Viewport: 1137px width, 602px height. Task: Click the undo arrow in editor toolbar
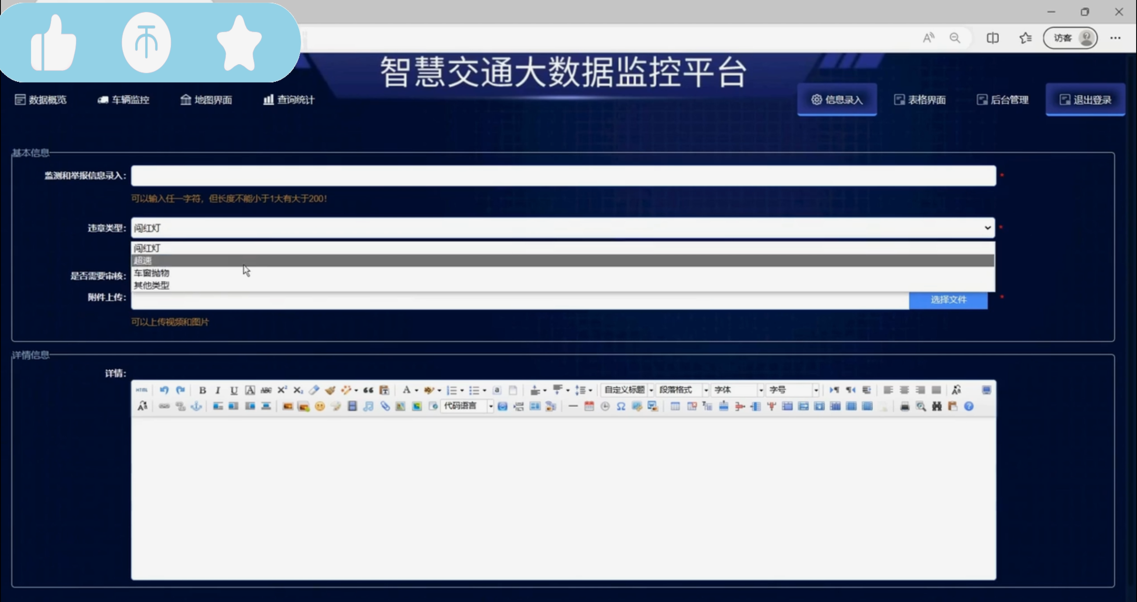click(164, 390)
